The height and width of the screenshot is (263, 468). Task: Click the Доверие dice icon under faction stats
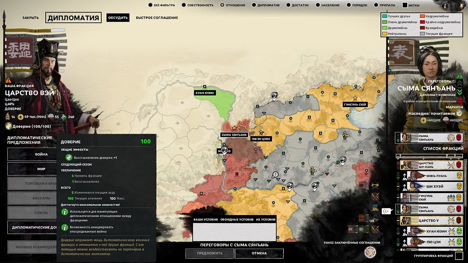[9, 126]
